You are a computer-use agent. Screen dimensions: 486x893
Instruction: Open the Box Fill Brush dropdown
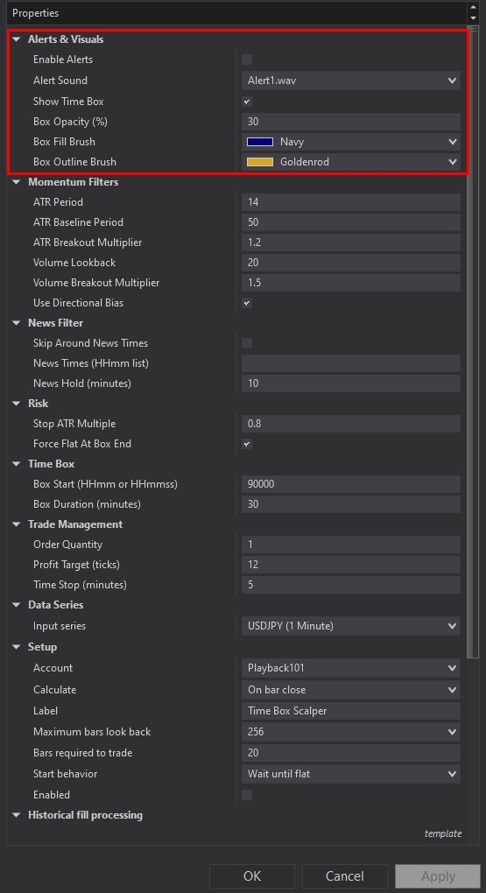[351, 142]
